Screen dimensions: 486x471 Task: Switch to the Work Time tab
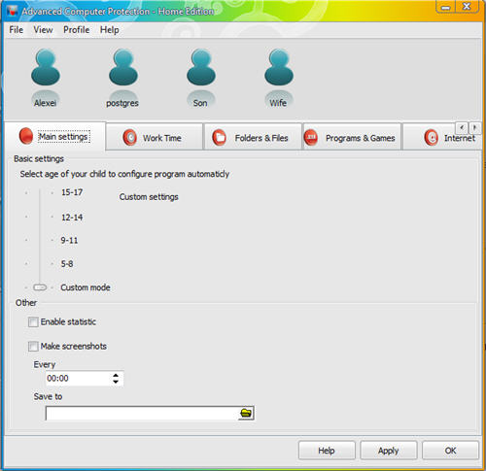[155, 138]
